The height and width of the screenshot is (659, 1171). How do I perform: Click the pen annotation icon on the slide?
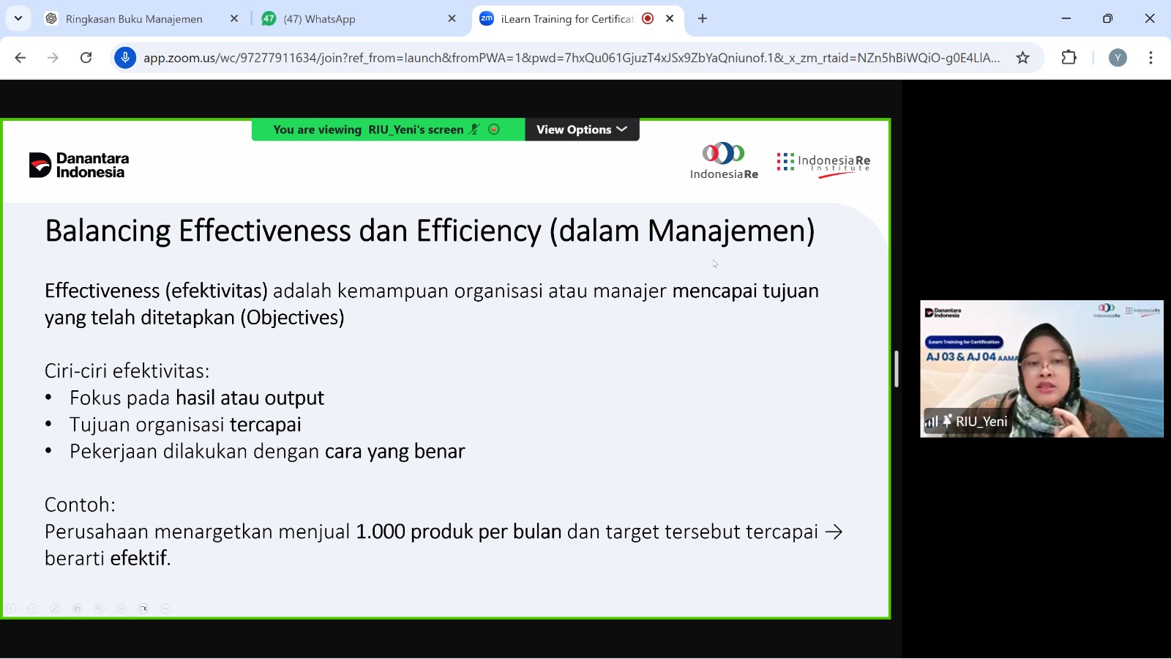tap(55, 608)
